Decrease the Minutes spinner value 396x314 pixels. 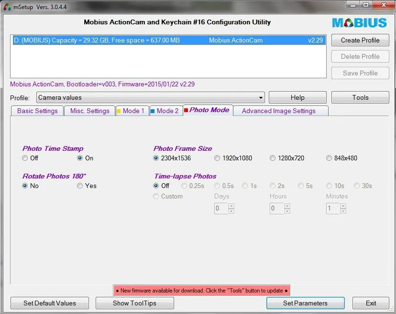[343, 211]
